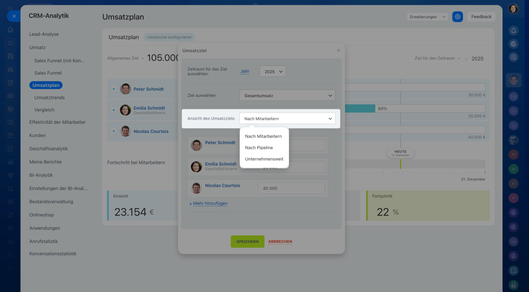The height and width of the screenshot is (292, 529).
Task: Open the contacts people icon in left rail
Action: click(x=10, y=69)
